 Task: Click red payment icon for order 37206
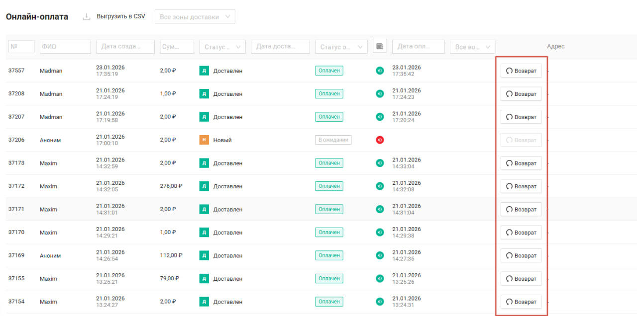click(x=380, y=140)
